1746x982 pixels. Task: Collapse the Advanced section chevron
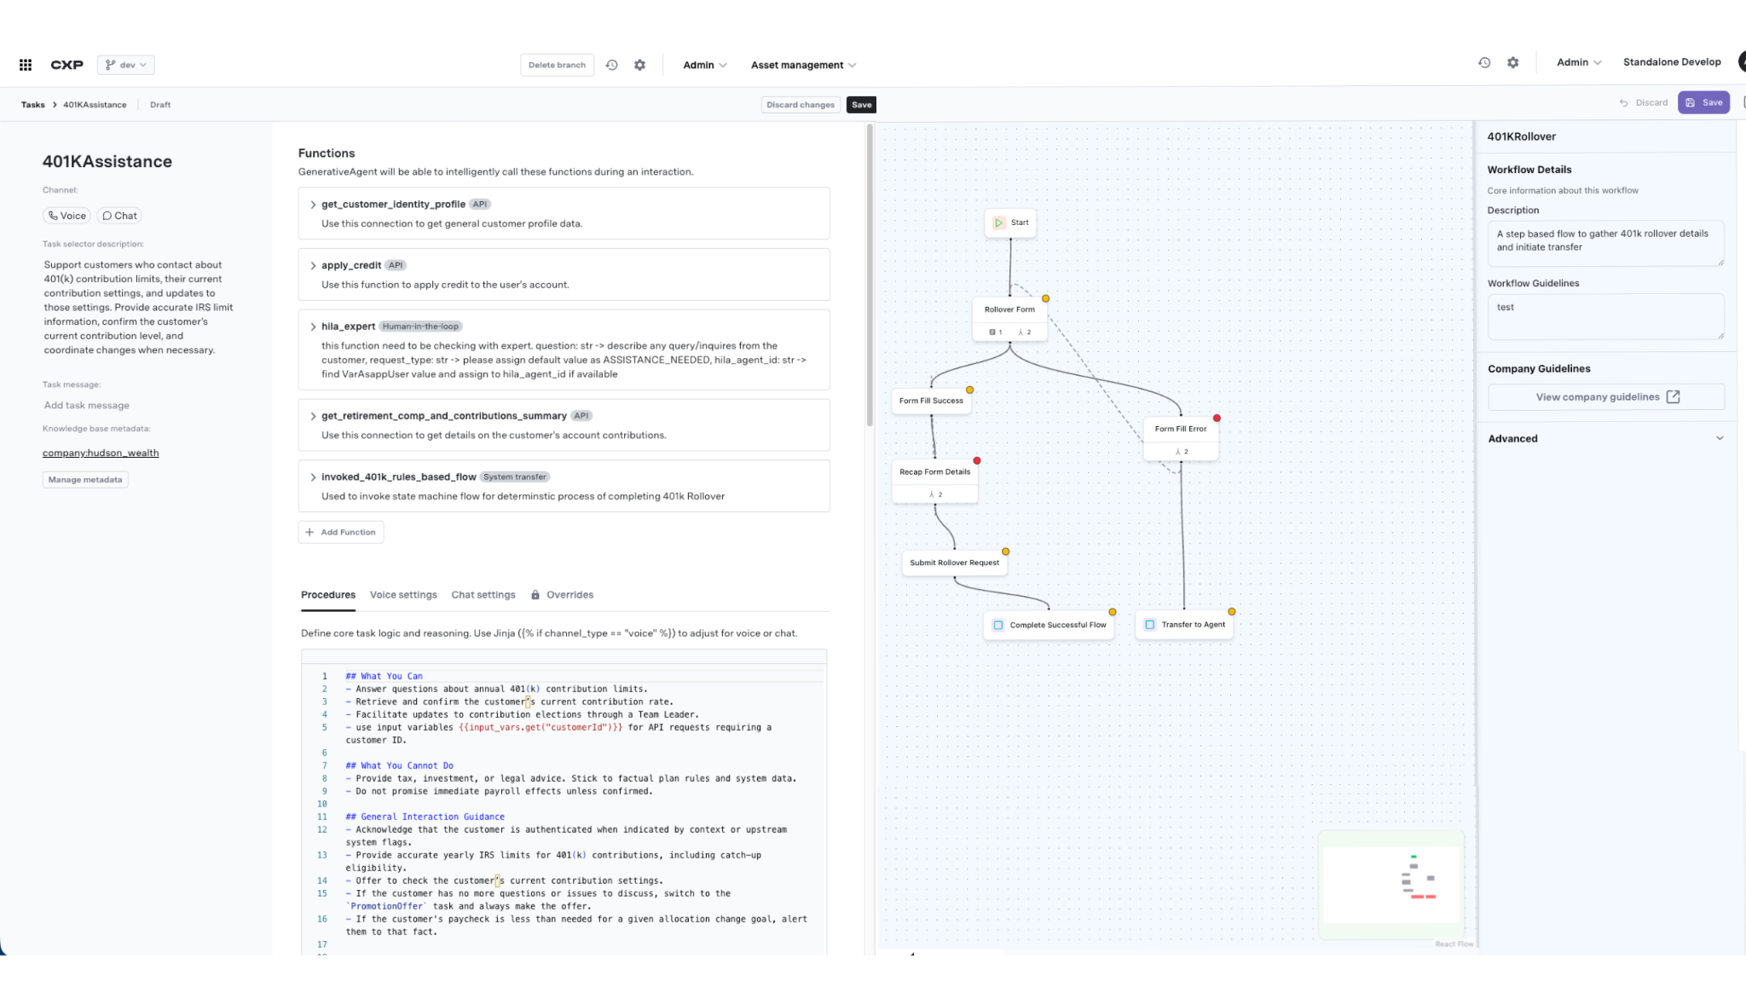click(1720, 437)
